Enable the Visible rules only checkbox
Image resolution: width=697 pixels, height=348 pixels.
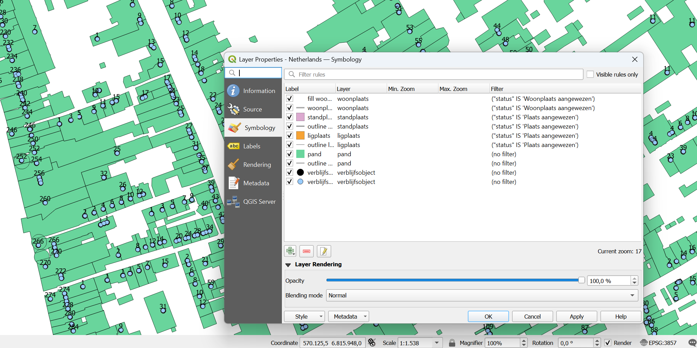(x=590, y=74)
